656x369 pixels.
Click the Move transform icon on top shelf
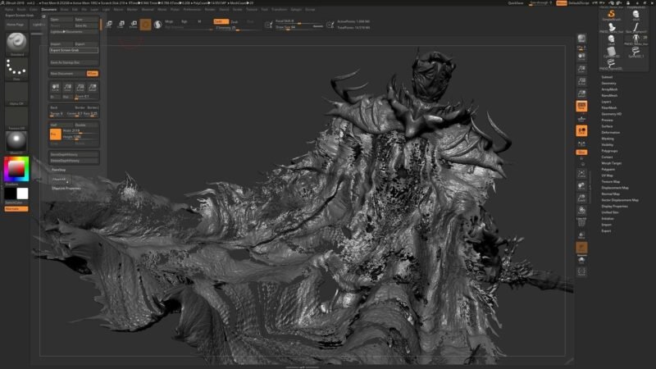[x=109, y=25]
